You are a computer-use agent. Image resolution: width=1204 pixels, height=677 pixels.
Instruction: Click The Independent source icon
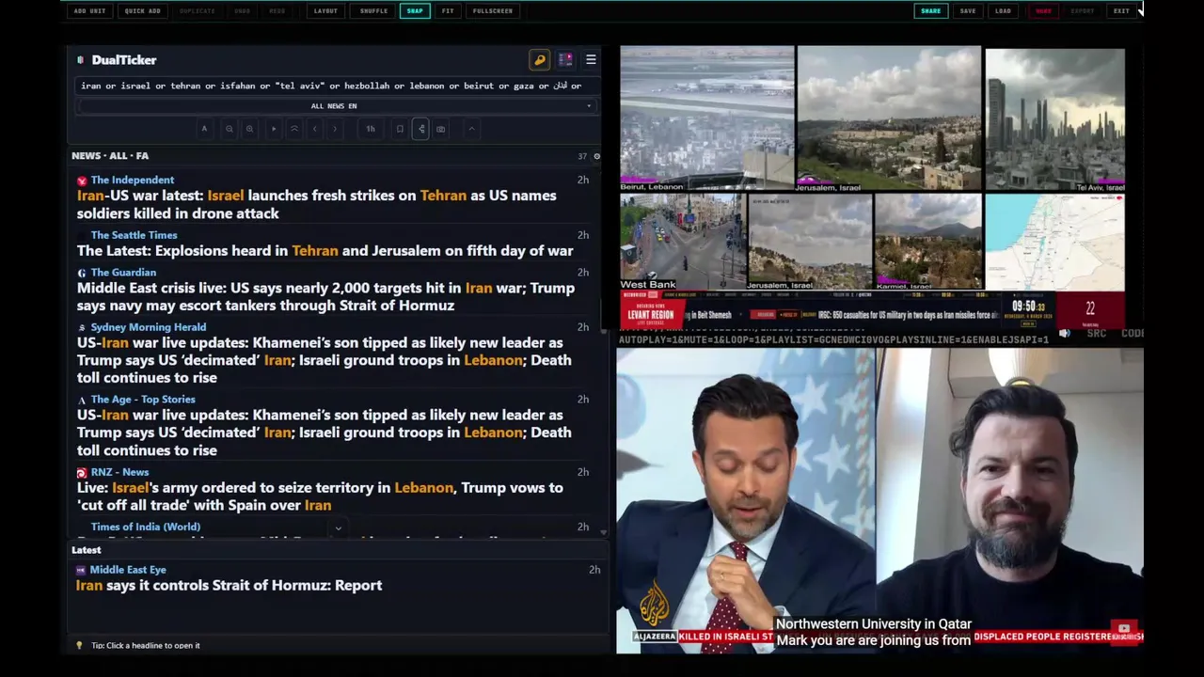(x=82, y=181)
